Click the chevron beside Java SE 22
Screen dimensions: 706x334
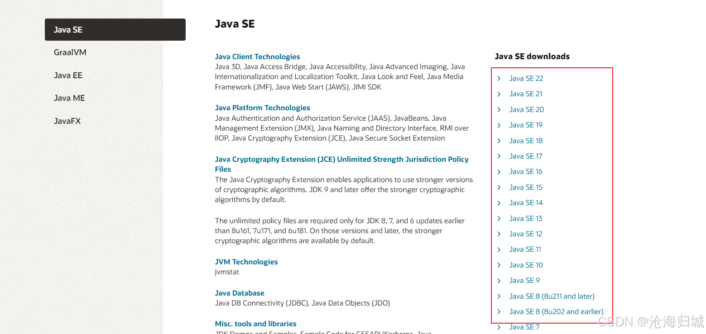(x=499, y=78)
